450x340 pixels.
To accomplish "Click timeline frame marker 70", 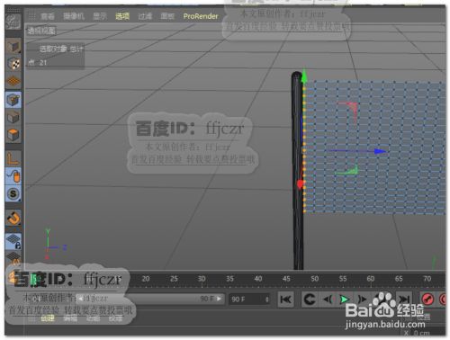I will tap(427, 279).
